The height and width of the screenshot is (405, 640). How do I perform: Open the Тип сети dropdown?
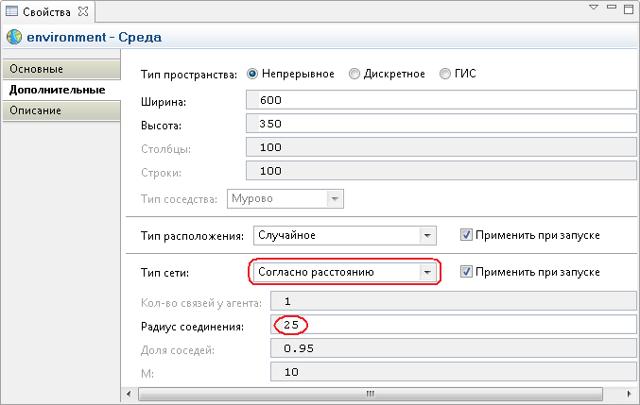tap(427, 272)
